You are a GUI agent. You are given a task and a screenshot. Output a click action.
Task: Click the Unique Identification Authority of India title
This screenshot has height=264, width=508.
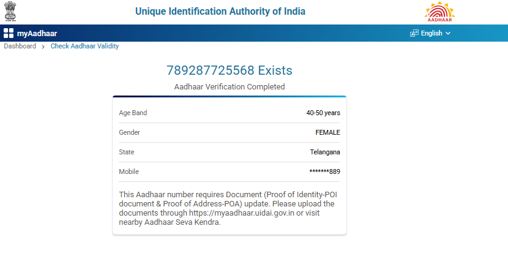[x=220, y=12]
